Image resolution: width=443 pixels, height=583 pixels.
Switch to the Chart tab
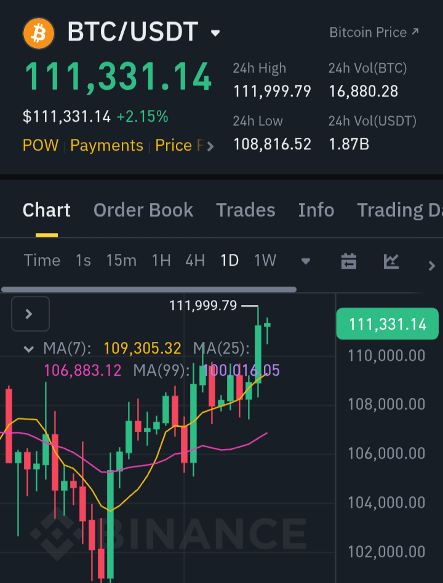coord(47,210)
